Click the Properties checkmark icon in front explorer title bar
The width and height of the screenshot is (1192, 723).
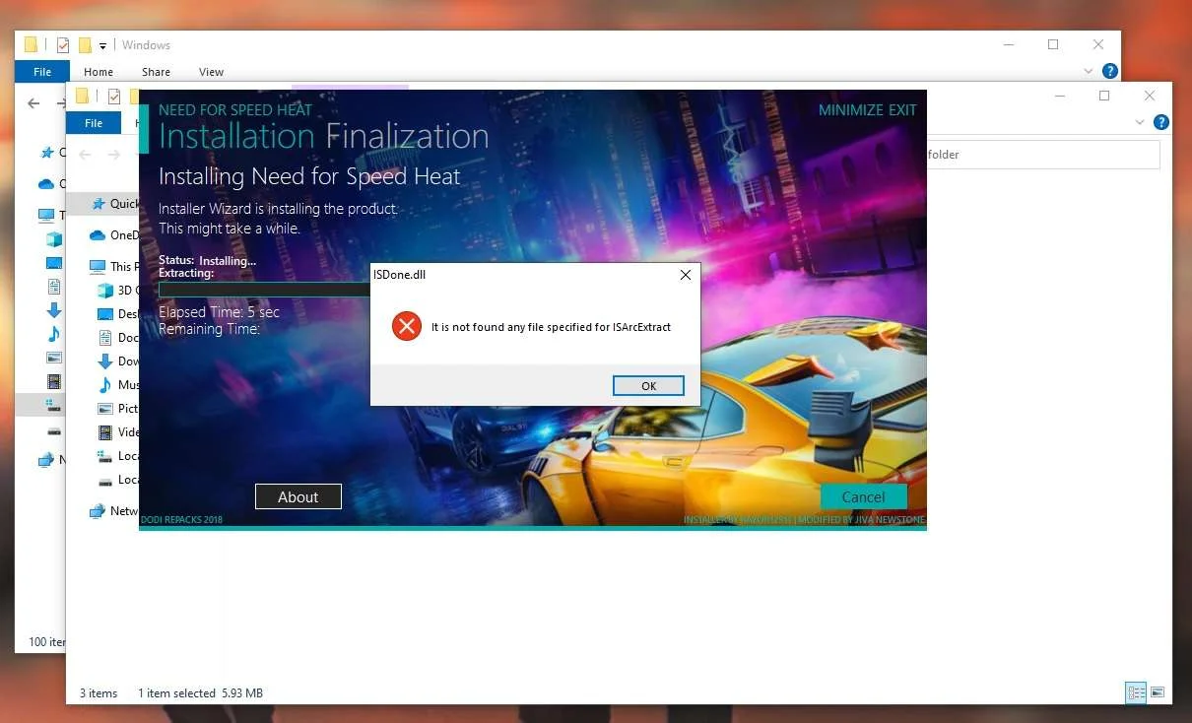[114, 96]
